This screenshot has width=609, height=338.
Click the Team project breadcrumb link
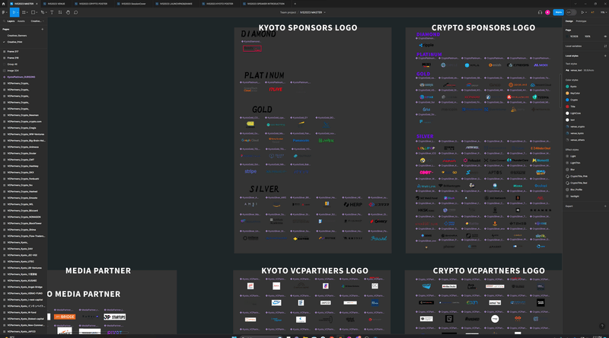pos(288,12)
